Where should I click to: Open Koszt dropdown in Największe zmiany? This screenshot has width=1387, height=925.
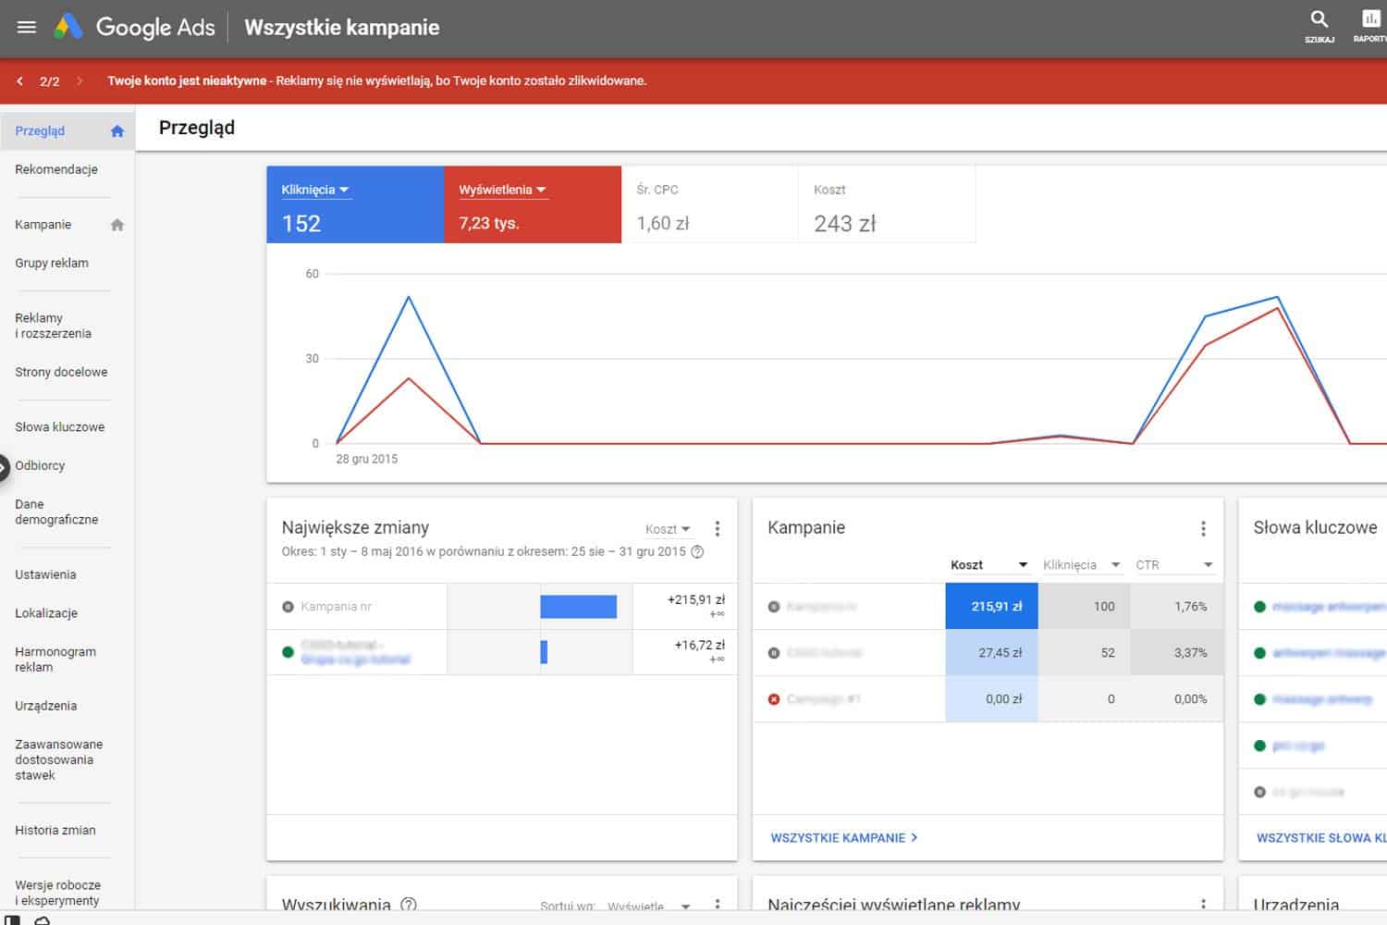(x=668, y=529)
